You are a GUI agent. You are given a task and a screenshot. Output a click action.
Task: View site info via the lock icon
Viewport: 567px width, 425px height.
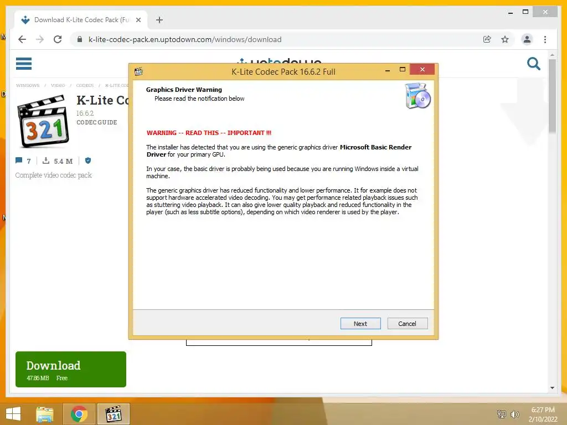[x=80, y=39]
